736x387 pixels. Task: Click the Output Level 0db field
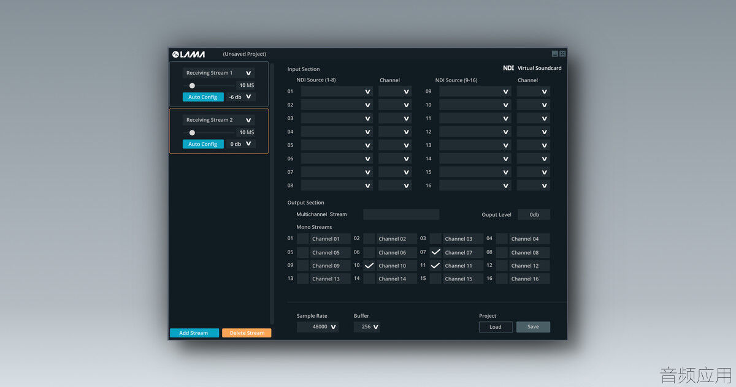pyautogui.click(x=534, y=214)
